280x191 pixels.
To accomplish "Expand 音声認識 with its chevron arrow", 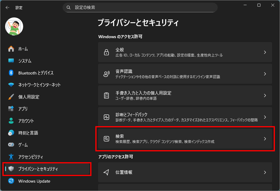I will pos(265,74).
